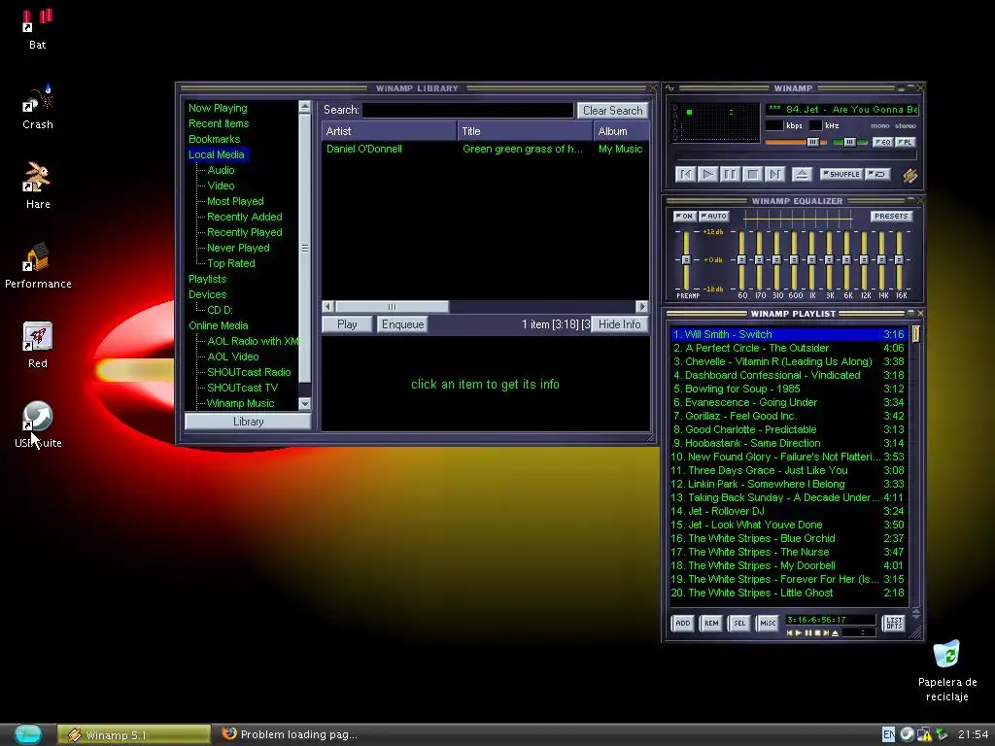The image size is (995, 746).
Task: Click the Enqueue button
Action: (x=402, y=324)
